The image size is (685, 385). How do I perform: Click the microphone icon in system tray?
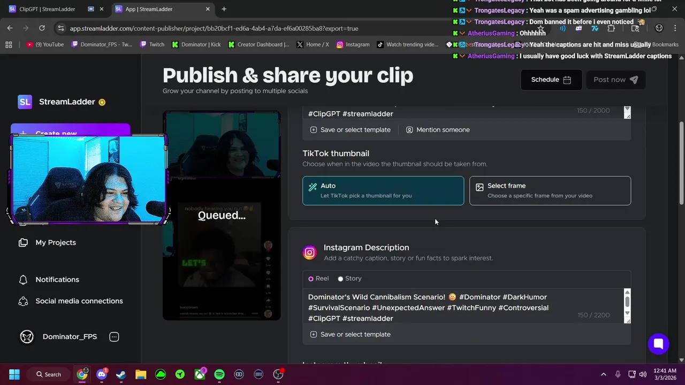[x=618, y=374]
